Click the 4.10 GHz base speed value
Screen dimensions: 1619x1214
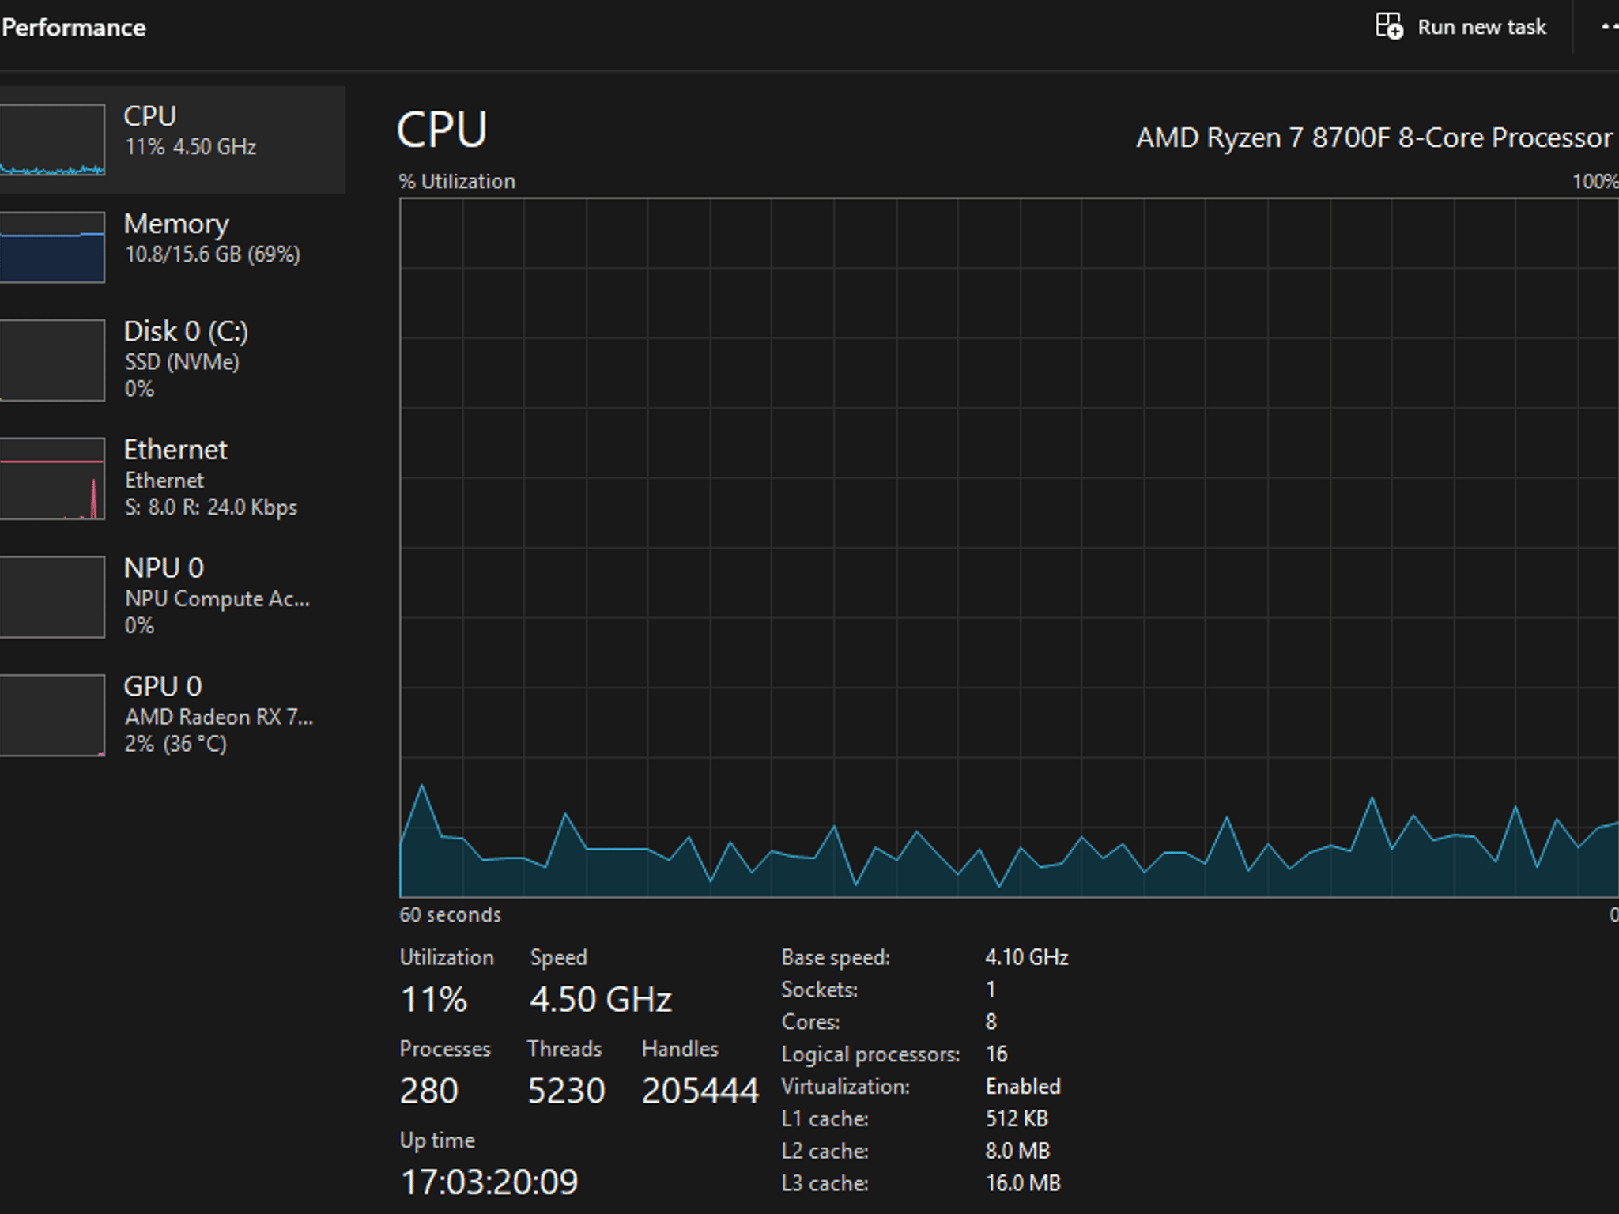(1027, 957)
